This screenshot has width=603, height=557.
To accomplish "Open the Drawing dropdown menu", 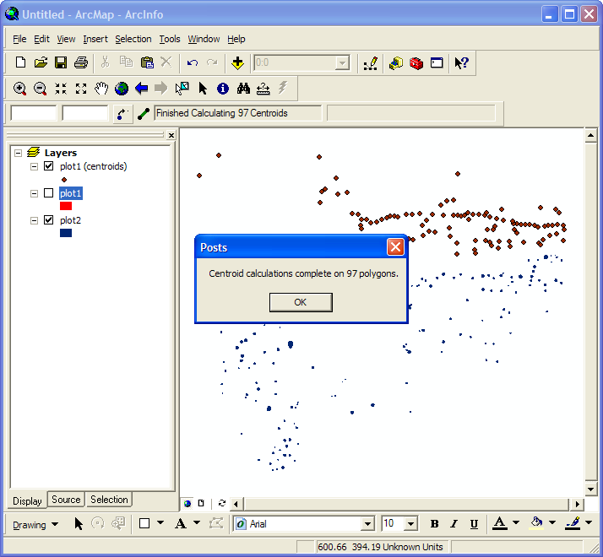I will pos(35,524).
